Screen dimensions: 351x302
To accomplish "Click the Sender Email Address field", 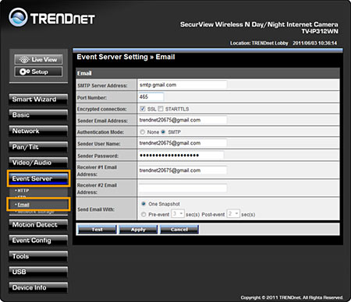I will 183,120.
